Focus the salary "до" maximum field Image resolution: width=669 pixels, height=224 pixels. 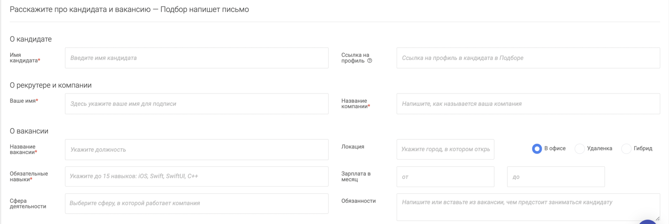point(556,177)
